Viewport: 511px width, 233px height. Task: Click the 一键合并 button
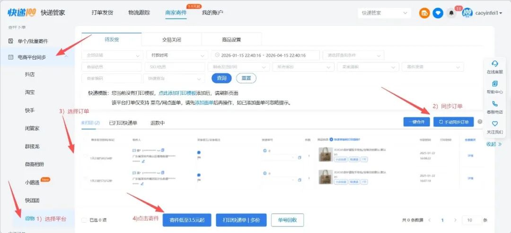pyautogui.click(x=416, y=122)
